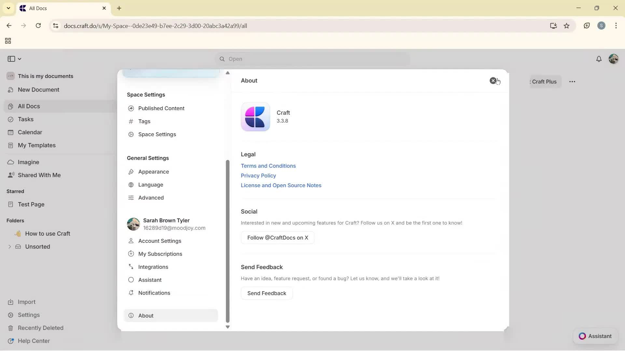The height and width of the screenshot is (351, 625).
Task: Open the Imagine section
Action: coord(28,162)
